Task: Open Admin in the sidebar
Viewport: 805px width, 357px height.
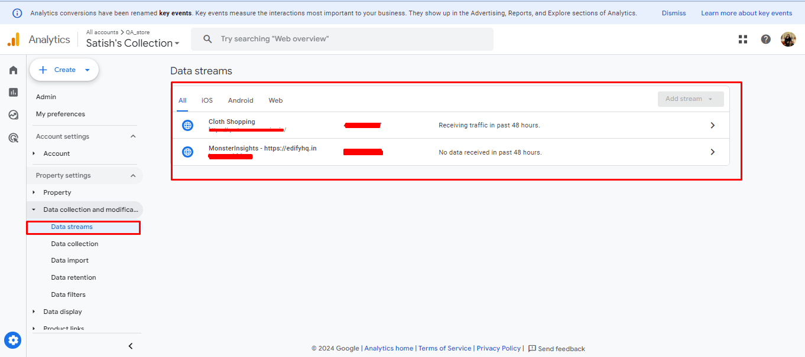Action: point(46,97)
